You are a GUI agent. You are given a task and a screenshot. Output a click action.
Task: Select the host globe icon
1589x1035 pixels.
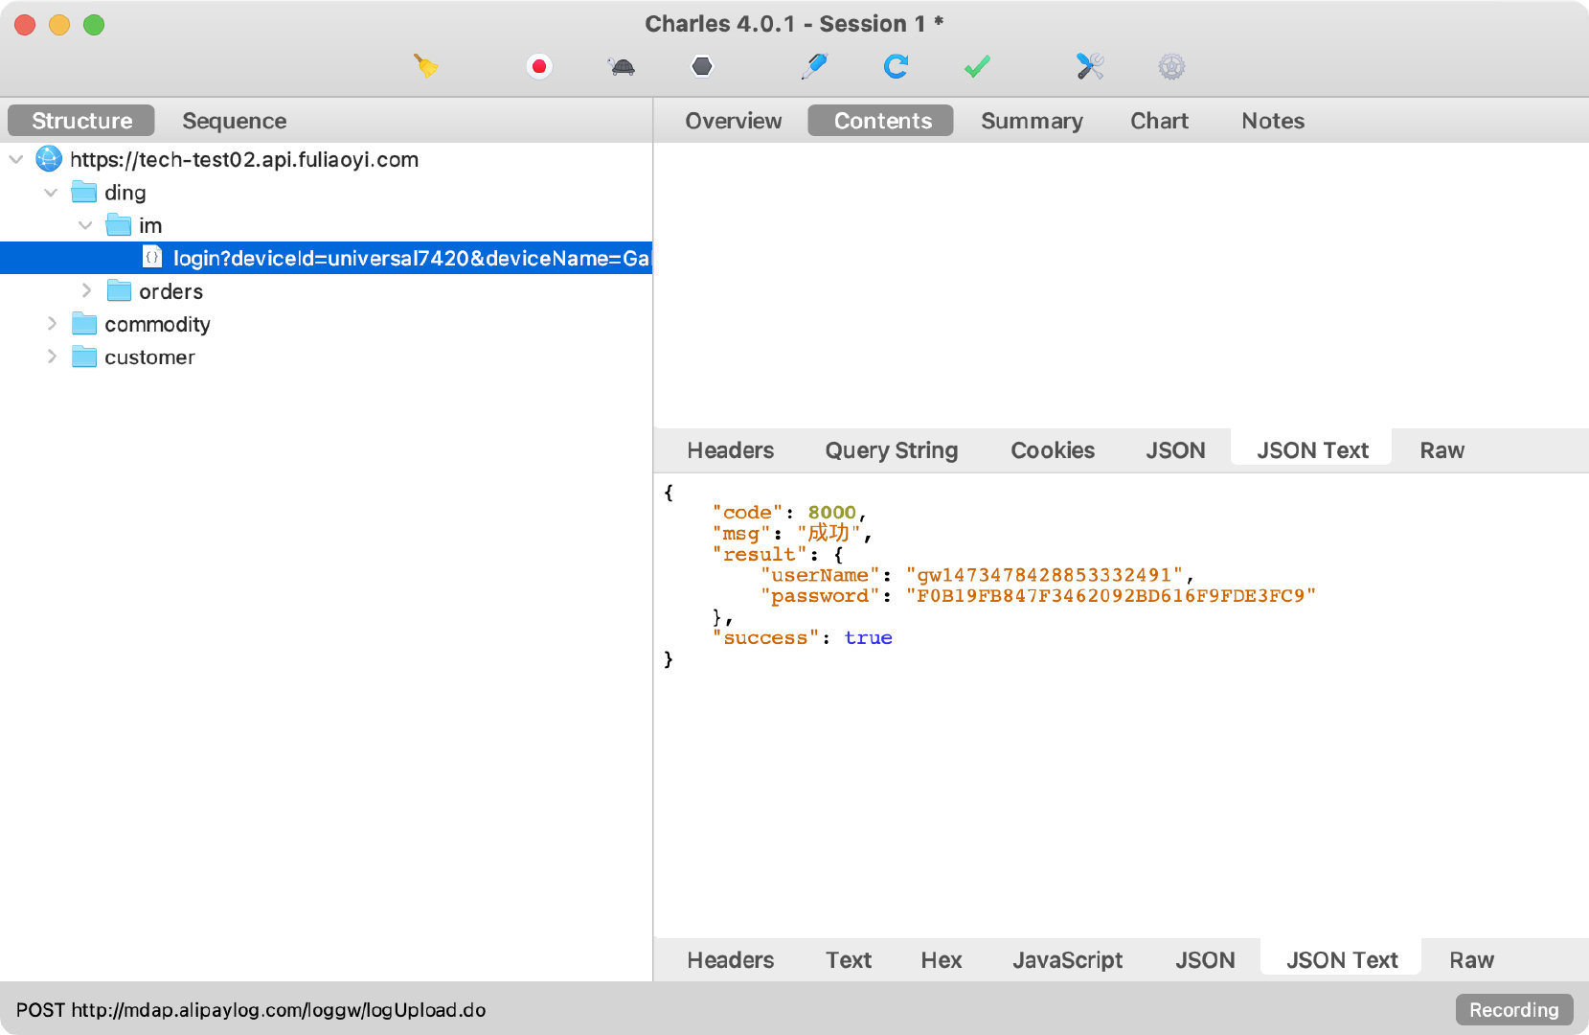pos(49,159)
